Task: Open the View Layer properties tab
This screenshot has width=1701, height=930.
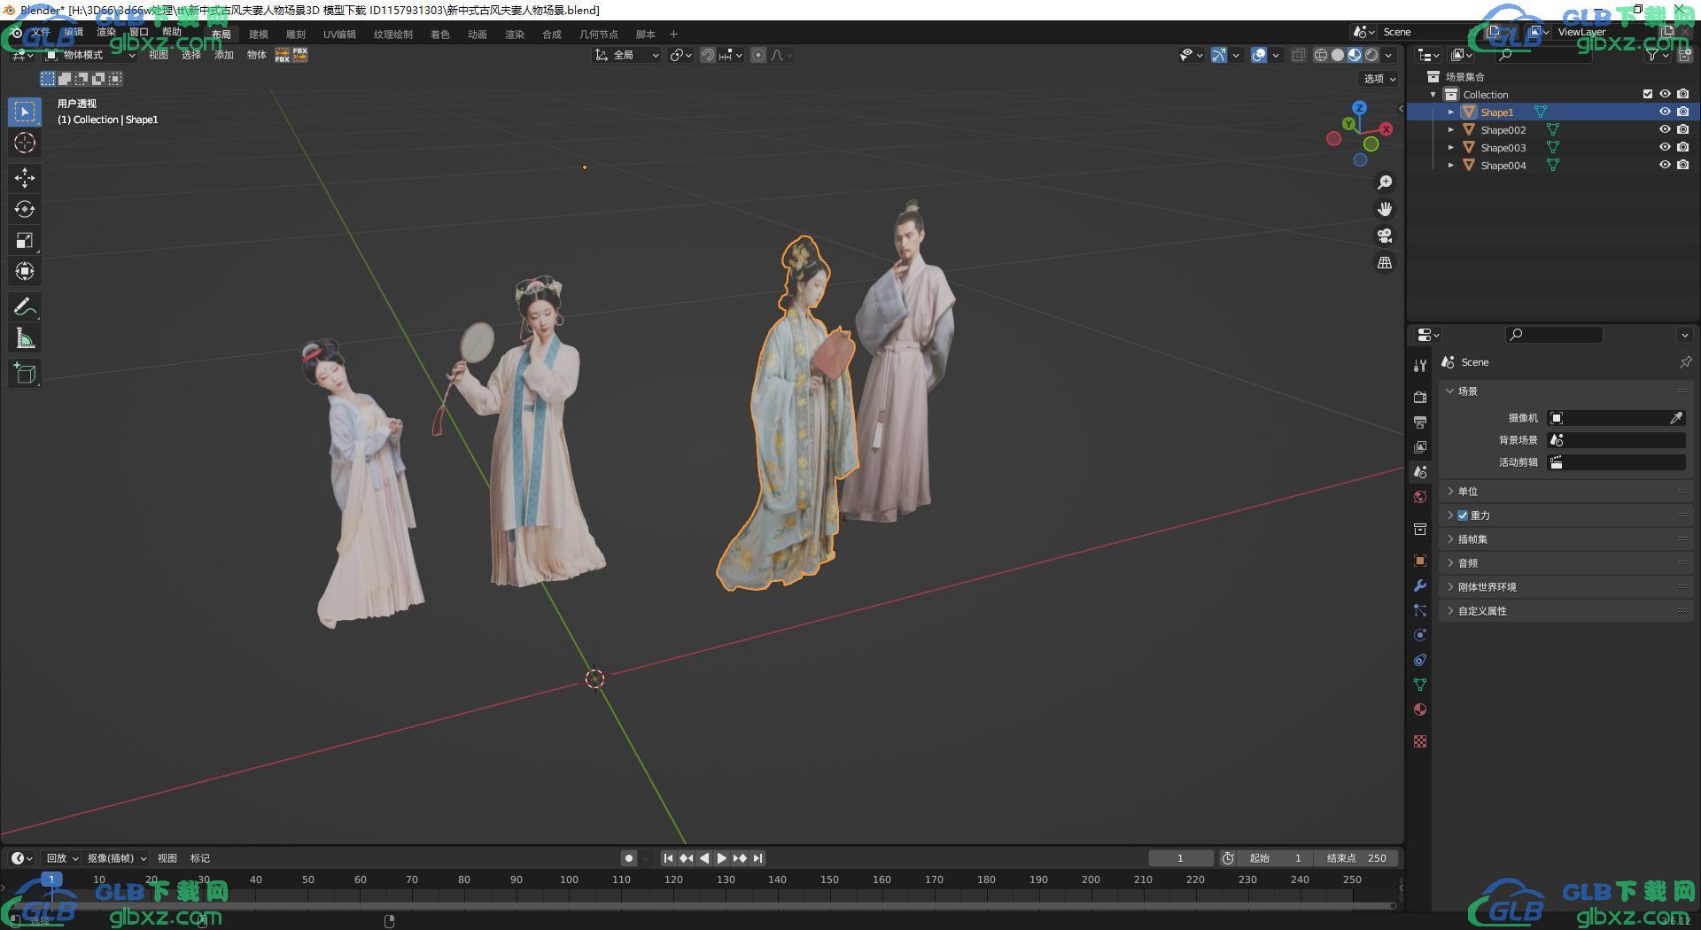Action: click(x=1420, y=447)
